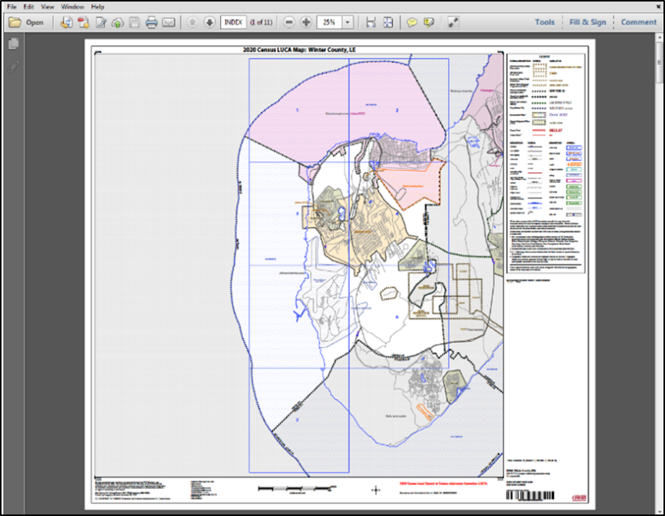Go to the previous page arrow
The width and height of the screenshot is (665, 516).
(192, 22)
